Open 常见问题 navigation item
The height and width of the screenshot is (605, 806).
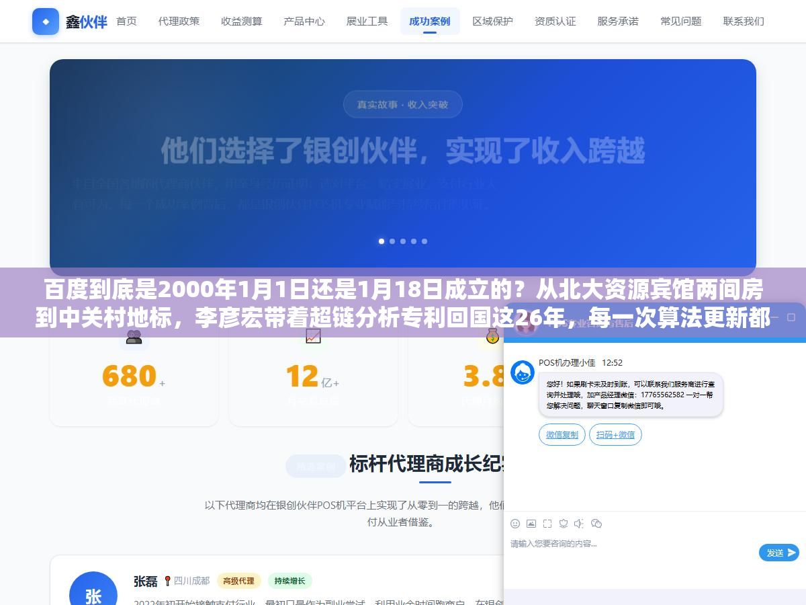(x=681, y=22)
